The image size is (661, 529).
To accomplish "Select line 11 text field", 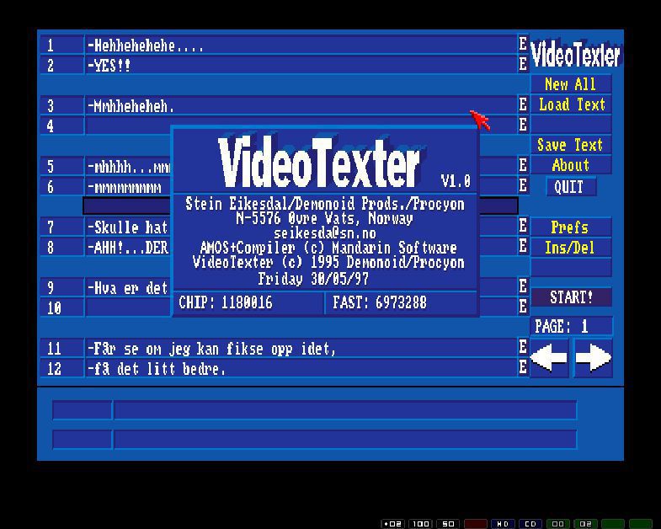I will [x=301, y=348].
